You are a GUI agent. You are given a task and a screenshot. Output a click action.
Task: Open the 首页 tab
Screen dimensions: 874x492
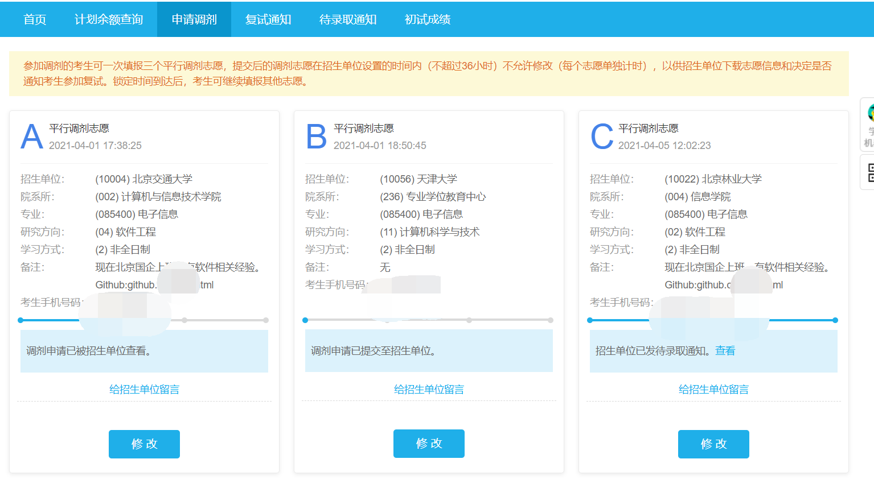(x=35, y=19)
